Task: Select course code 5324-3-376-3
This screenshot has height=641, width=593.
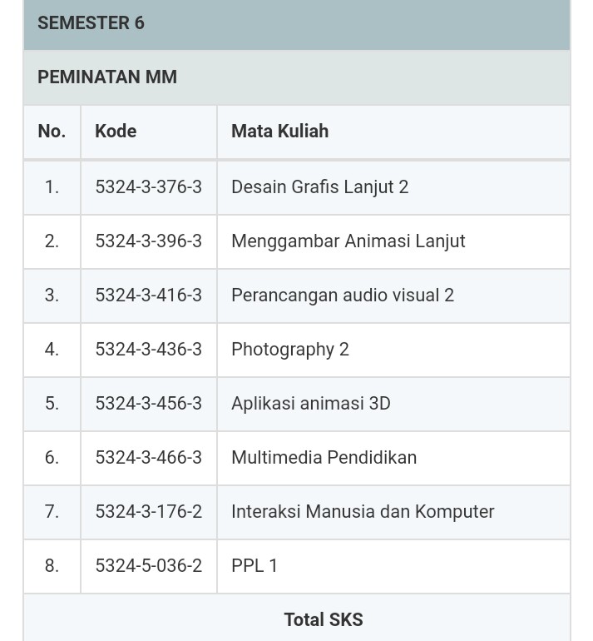Action: point(149,187)
